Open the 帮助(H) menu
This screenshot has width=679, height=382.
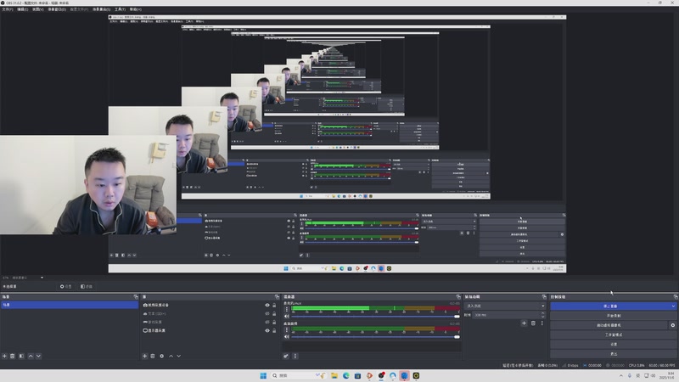(136, 9)
